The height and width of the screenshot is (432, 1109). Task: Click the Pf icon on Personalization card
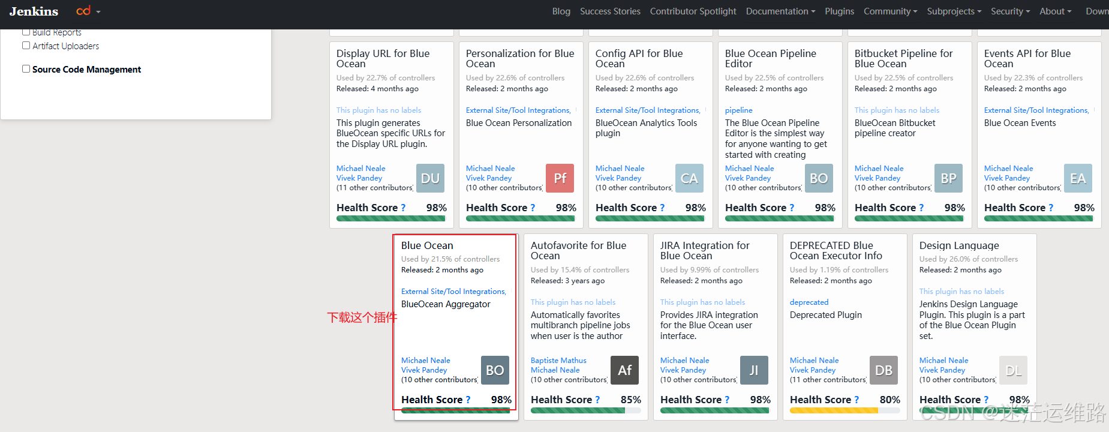(x=560, y=178)
